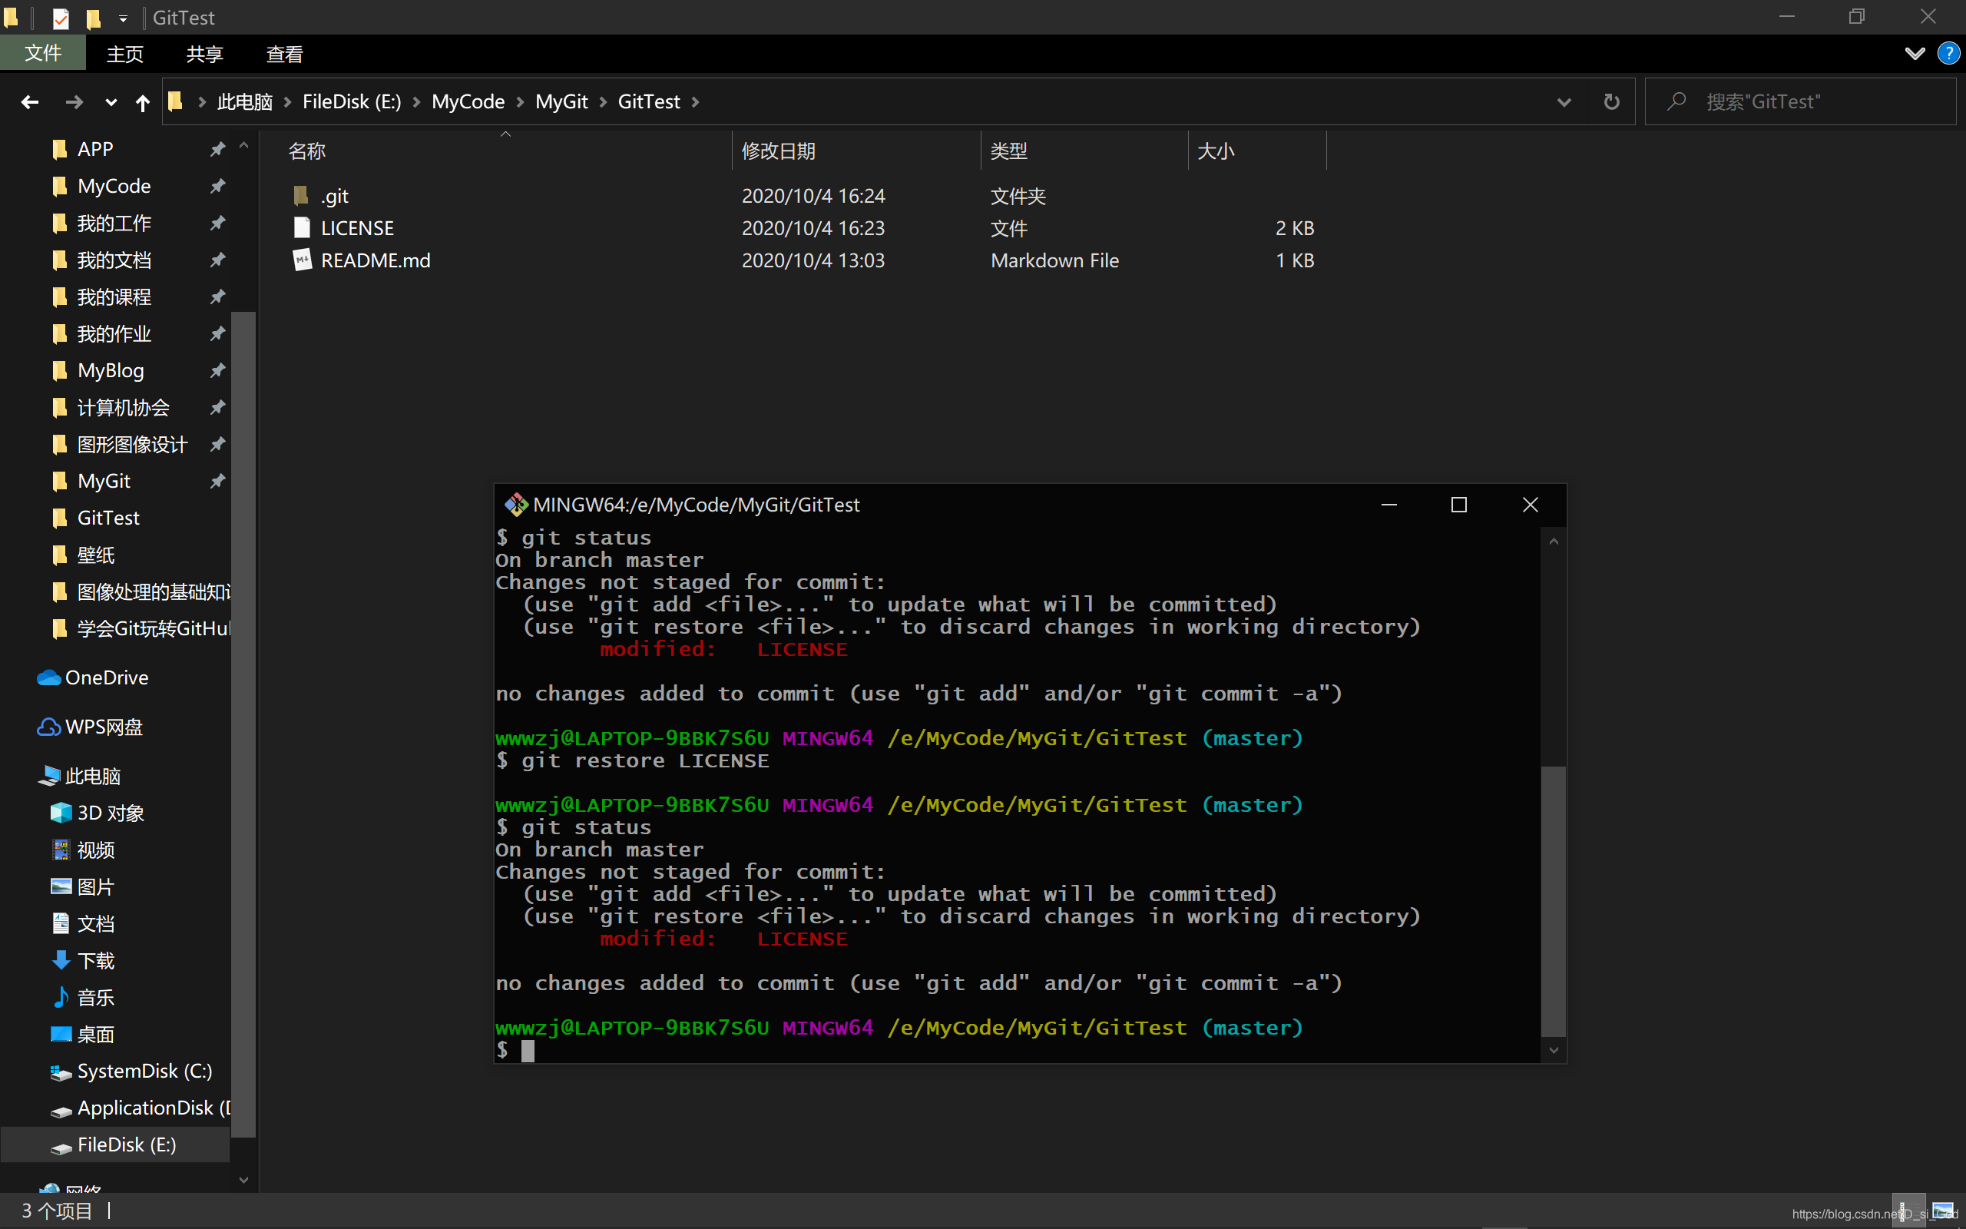This screenshot has height=1229, width=1966.
Task: Click the refresh button in address bar
Action: click(x=1611, y=101)
